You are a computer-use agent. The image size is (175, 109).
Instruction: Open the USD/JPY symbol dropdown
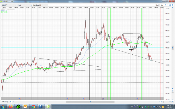pos(9,5)
